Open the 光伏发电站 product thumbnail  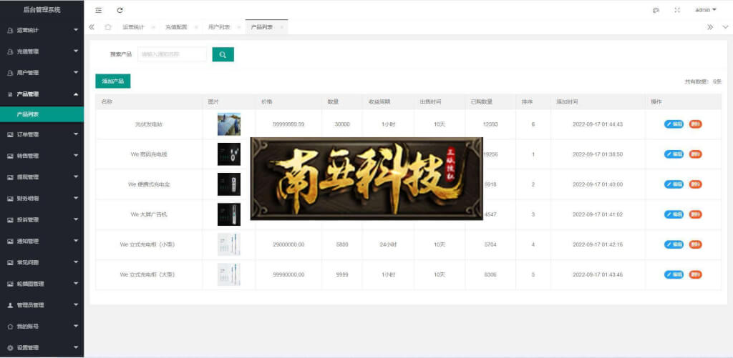[x=229, y=124]
